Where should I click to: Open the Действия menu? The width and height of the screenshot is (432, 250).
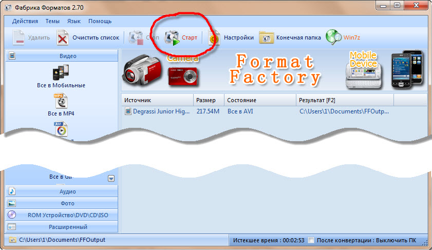(25, 21)
